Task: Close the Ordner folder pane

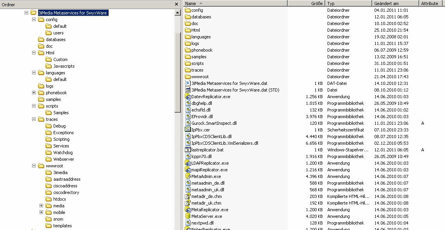Action: pyautogui.click(x=176, y=4)
